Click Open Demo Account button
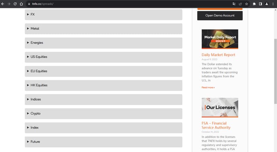 coord(220,16)
